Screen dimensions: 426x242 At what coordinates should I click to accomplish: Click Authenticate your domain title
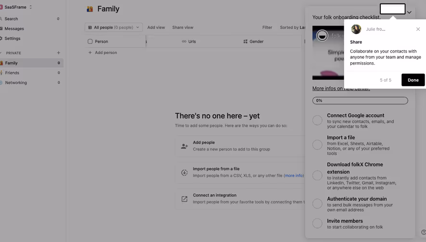pyautogui.click(x=357, y=199)
